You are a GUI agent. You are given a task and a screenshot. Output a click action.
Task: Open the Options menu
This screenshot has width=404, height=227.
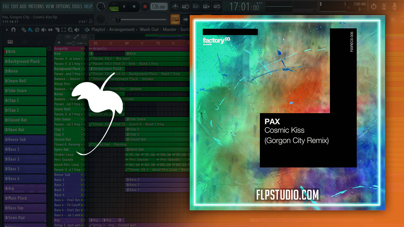point(63,6)
